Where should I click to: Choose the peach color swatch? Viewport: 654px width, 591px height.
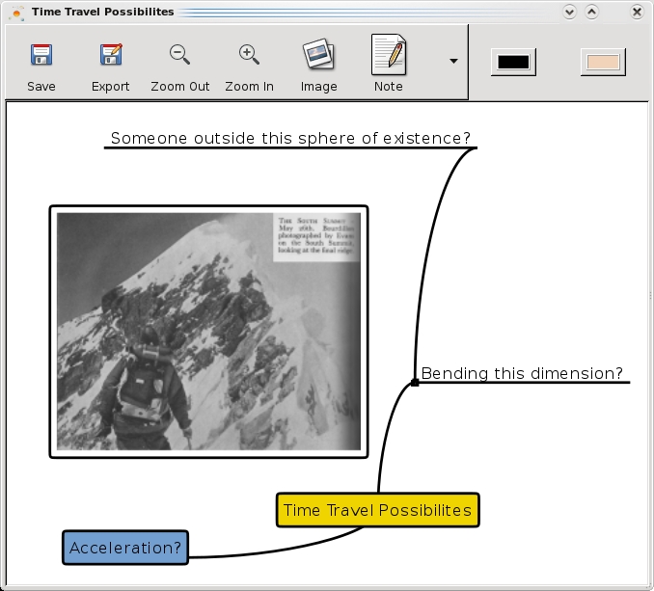[603, 62]
